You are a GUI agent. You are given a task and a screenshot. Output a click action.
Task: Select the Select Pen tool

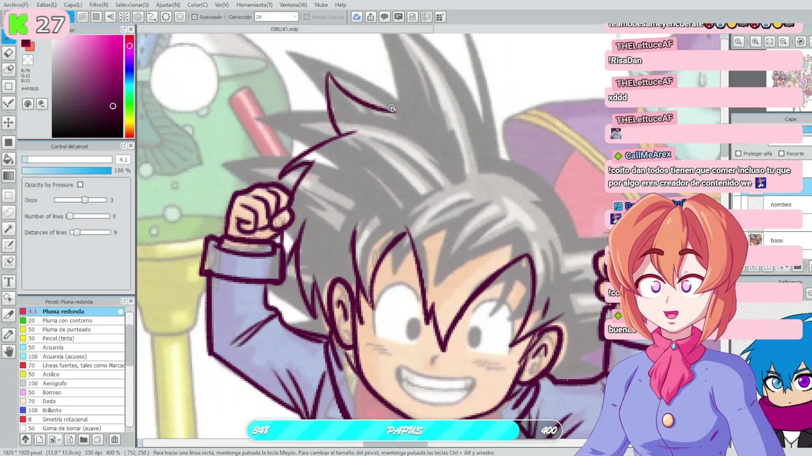coord(9,246)
